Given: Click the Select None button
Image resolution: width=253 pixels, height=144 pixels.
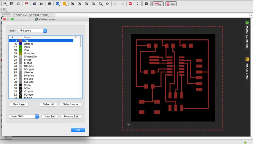Looking at the screenshot, I should pos(71,104).
